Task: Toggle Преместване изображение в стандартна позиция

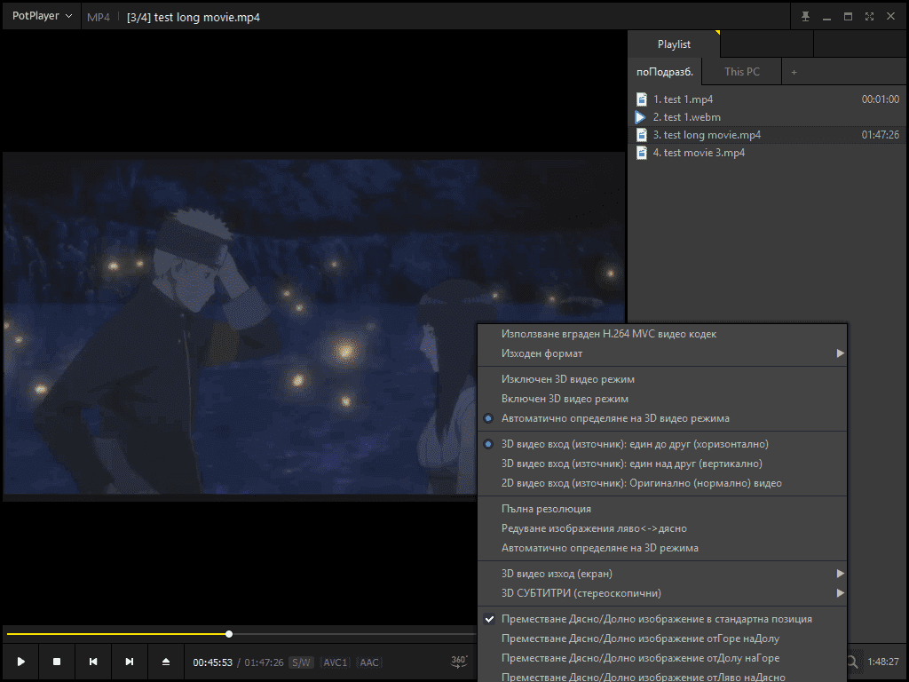Action: click(x=662, y=619)
